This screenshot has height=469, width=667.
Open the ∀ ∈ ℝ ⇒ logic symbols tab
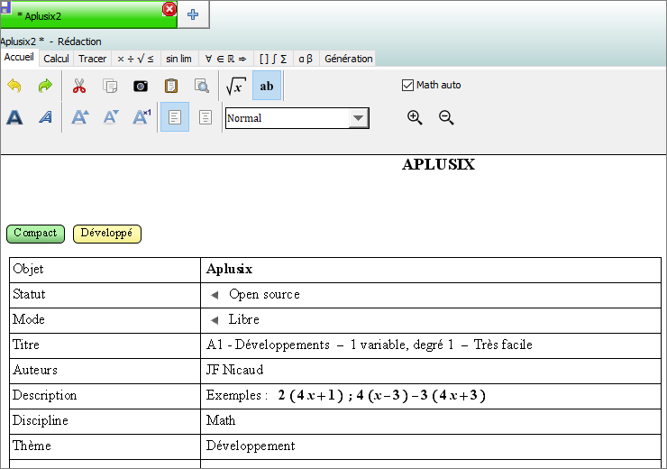click(225, 59)
